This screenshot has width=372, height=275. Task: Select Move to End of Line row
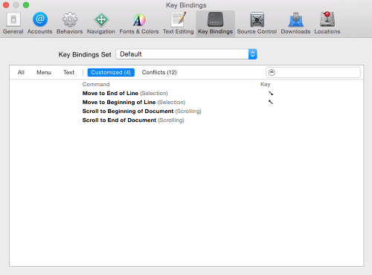pos(187,94)
